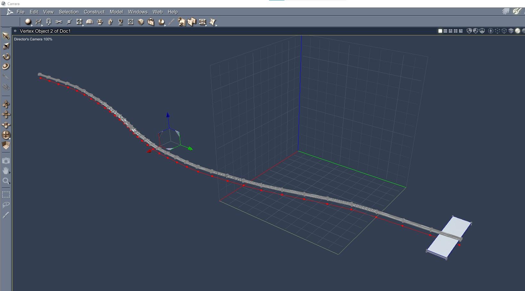Image resolution: width=525 pixels, height=291 pixels.
Task: Select the circled camera track tool
Action: pyautogui.click(x=6, y=135)
